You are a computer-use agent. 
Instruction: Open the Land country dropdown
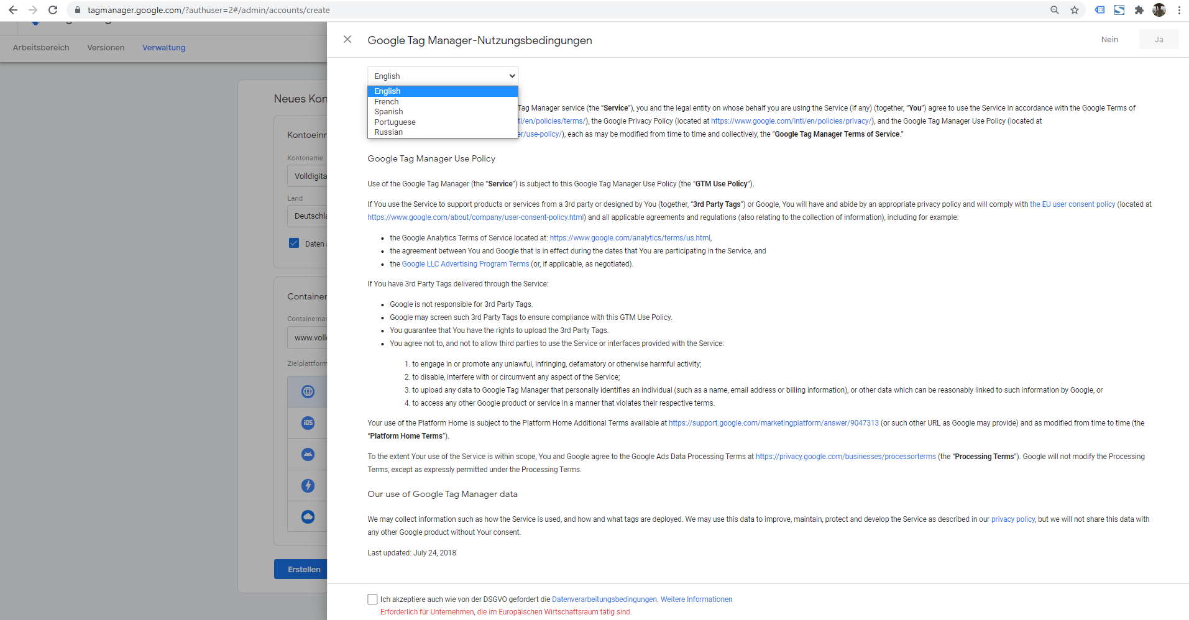(307, 216)
